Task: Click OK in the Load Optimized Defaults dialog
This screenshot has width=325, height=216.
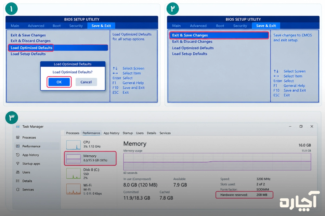Action: 59,82
